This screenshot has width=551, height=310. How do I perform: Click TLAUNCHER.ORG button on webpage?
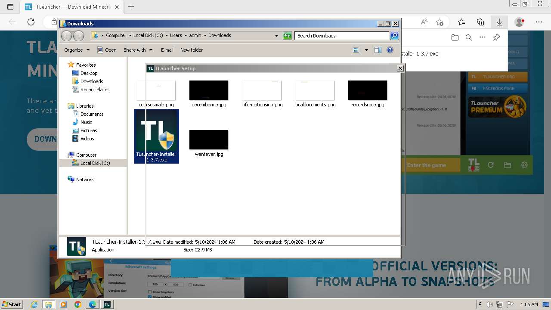tap(498, 77)
